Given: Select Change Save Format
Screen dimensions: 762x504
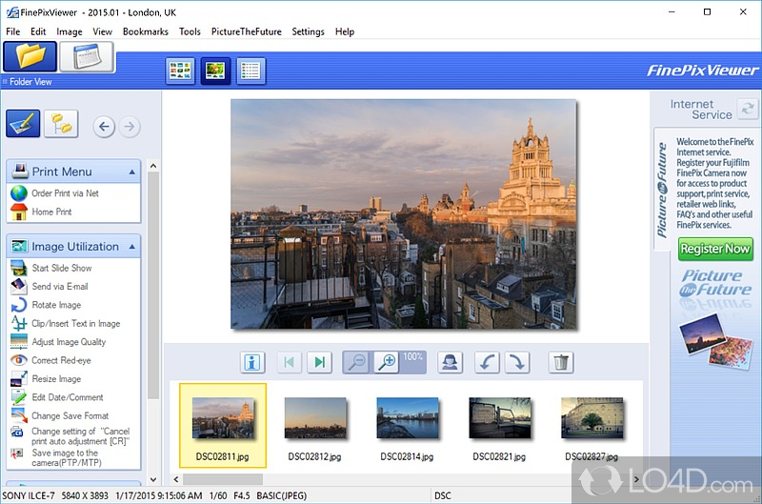Looking at the screenshot, I should tap(70, 415).
